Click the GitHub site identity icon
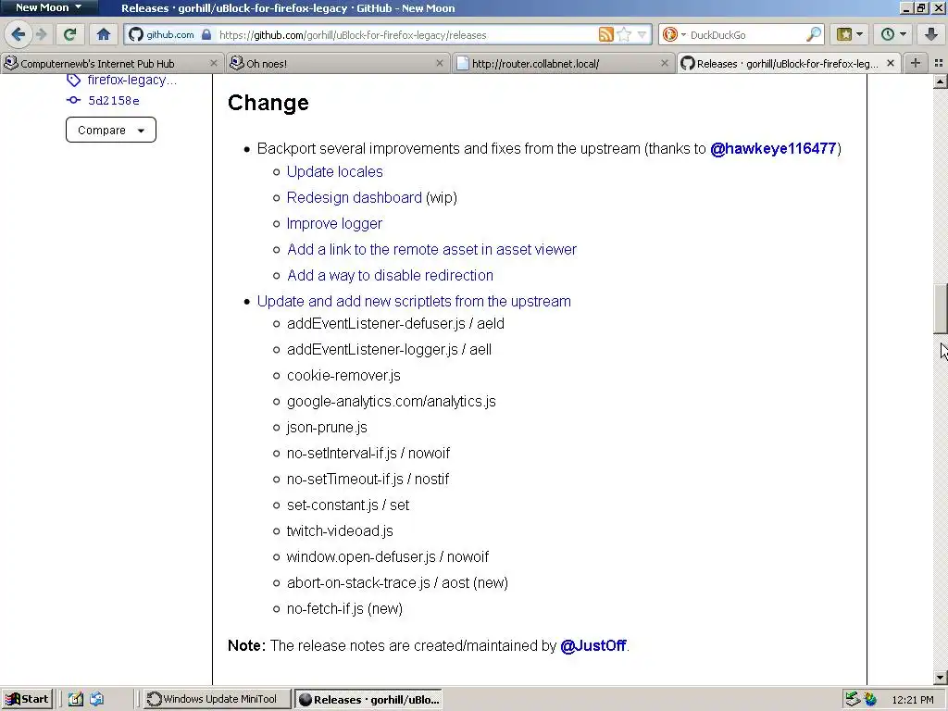The width and height of the screenshot is (948, 711). [136, 34]
